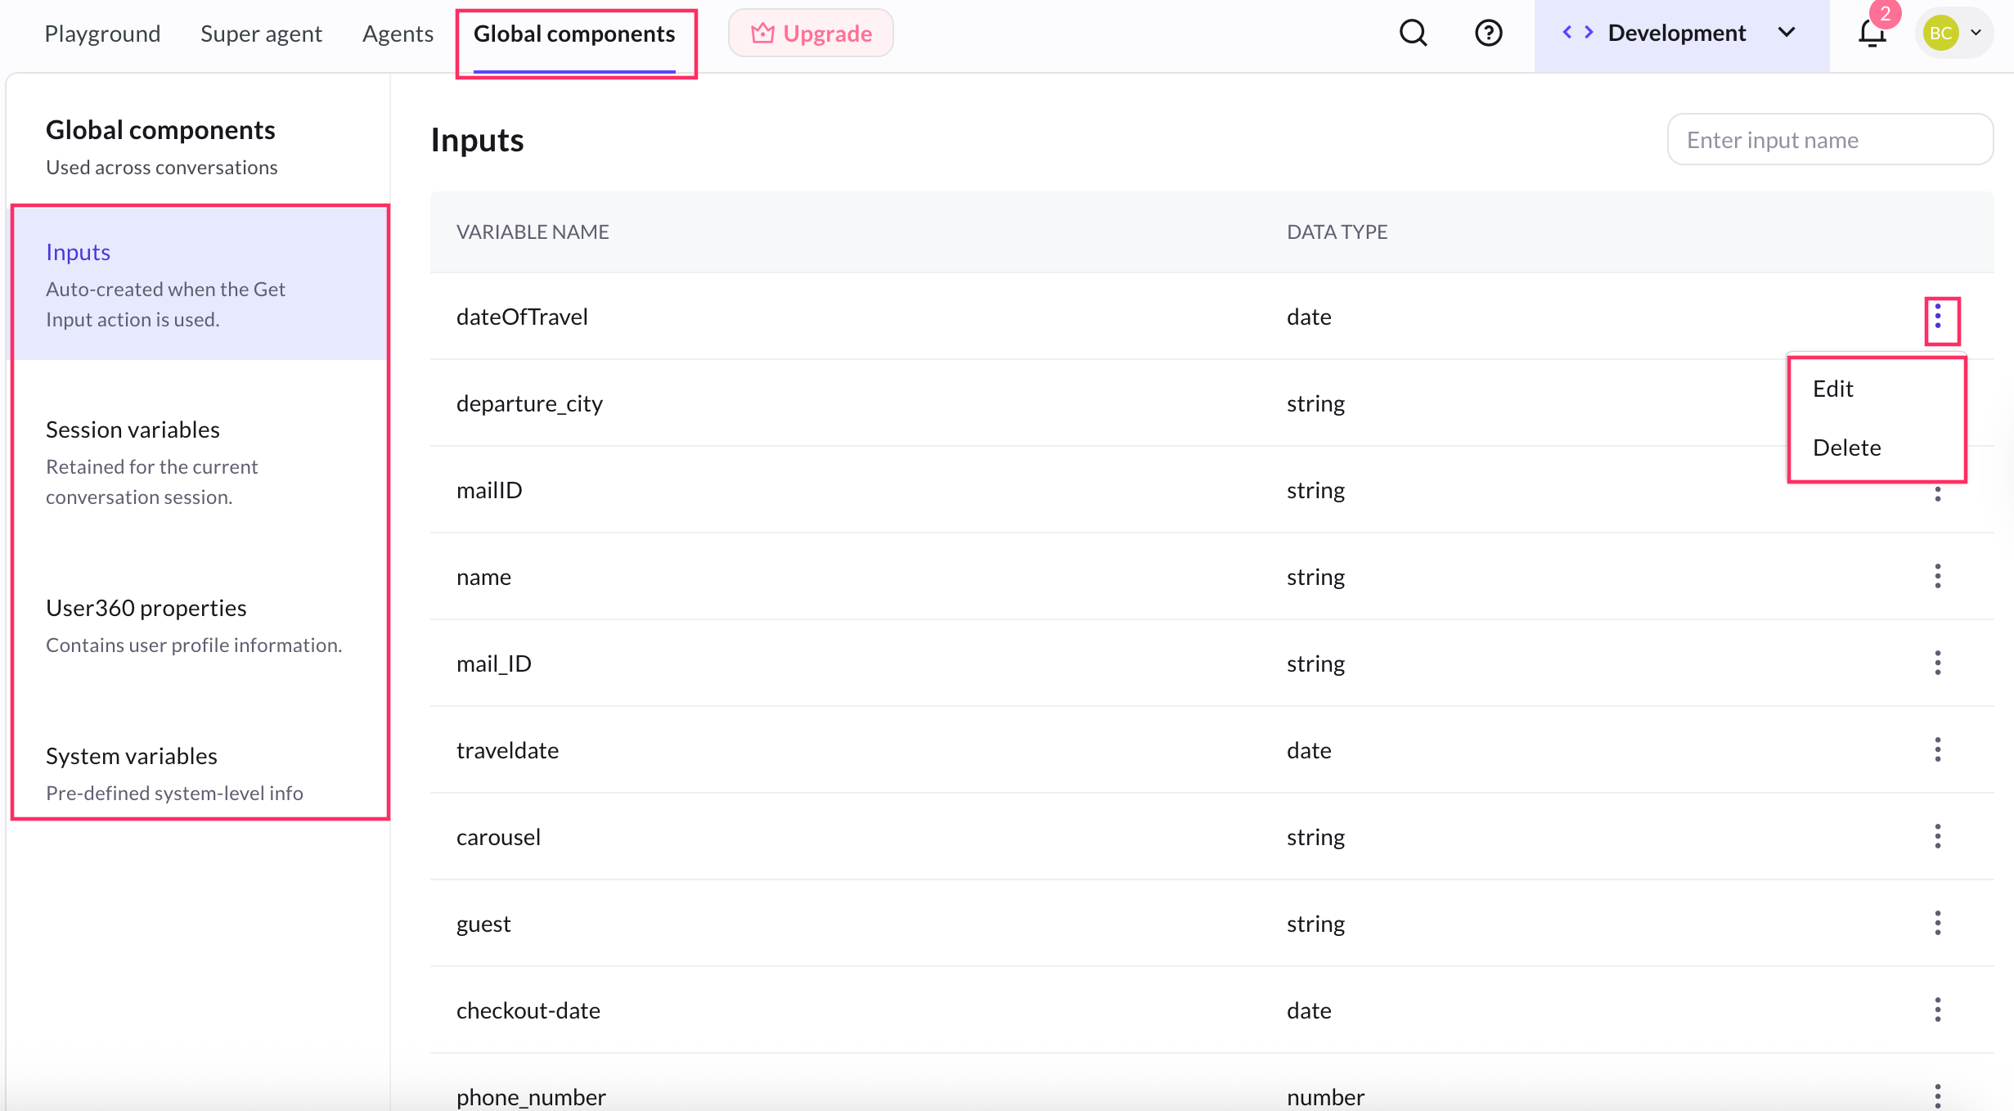Open three-dot menu for guest row
This screenshot has height=1111, width=2014.
pyautogui.click(x=1938, y=924)
